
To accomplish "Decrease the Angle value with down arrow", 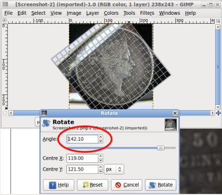I will pos(100,141).
